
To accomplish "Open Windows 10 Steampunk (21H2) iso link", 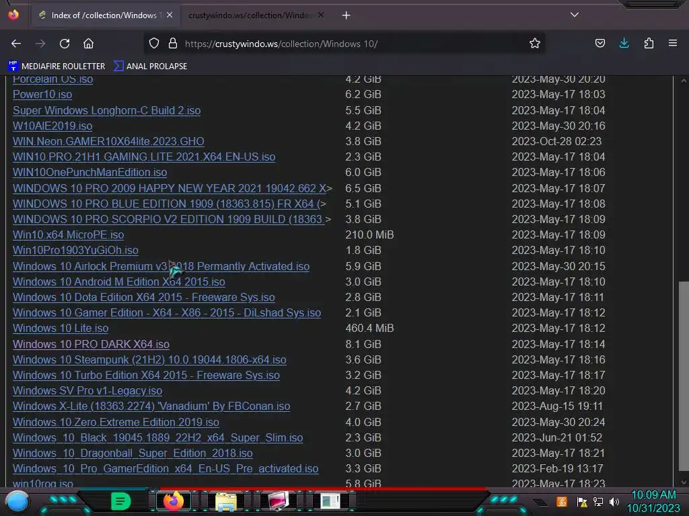I will [x=149, y=360].
